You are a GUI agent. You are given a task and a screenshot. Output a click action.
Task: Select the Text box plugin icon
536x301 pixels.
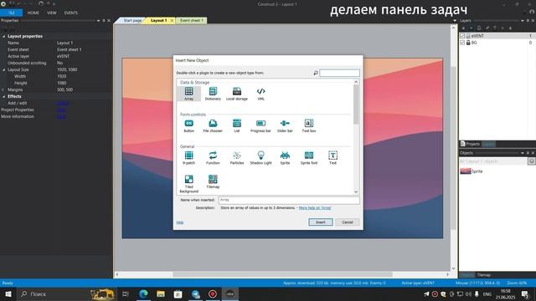309,123
